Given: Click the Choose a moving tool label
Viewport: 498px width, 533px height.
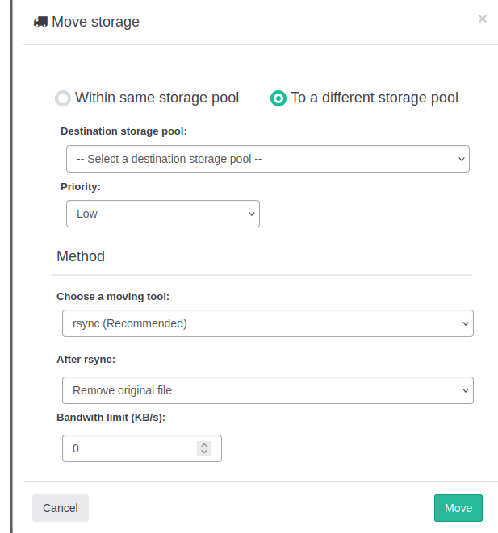Looking at the screenshot, I should point(113,296).
